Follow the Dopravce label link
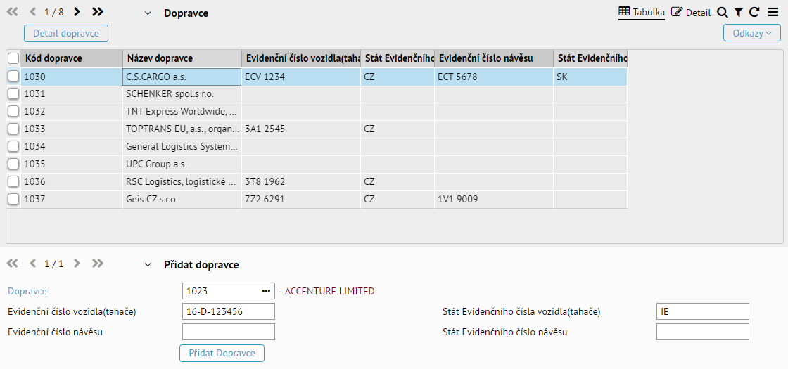This screenshot has height=369, width=788. 27,291
